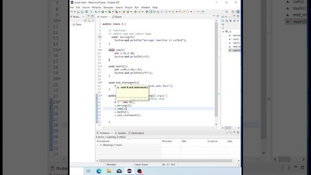311x175 pixels.
Task: Toggle the breadcrumb in the main toolbar
Action: [x=147, y=12]
